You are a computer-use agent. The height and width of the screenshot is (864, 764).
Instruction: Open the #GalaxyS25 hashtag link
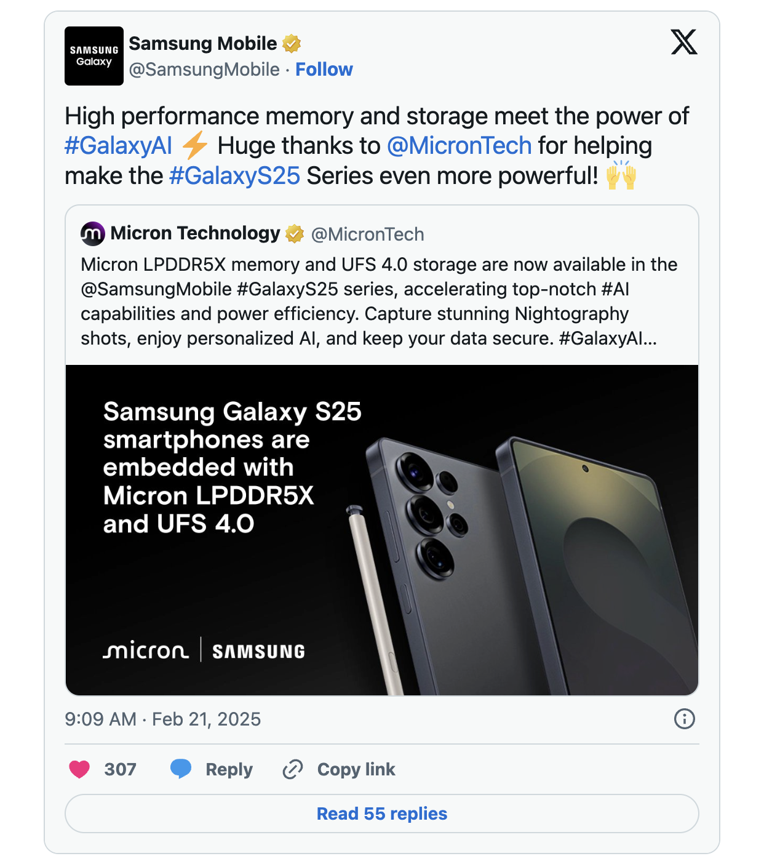pyautogui.click(x=234, y=176)
